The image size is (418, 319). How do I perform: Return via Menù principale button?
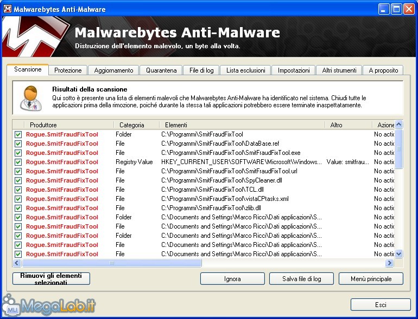click(371, 279)
